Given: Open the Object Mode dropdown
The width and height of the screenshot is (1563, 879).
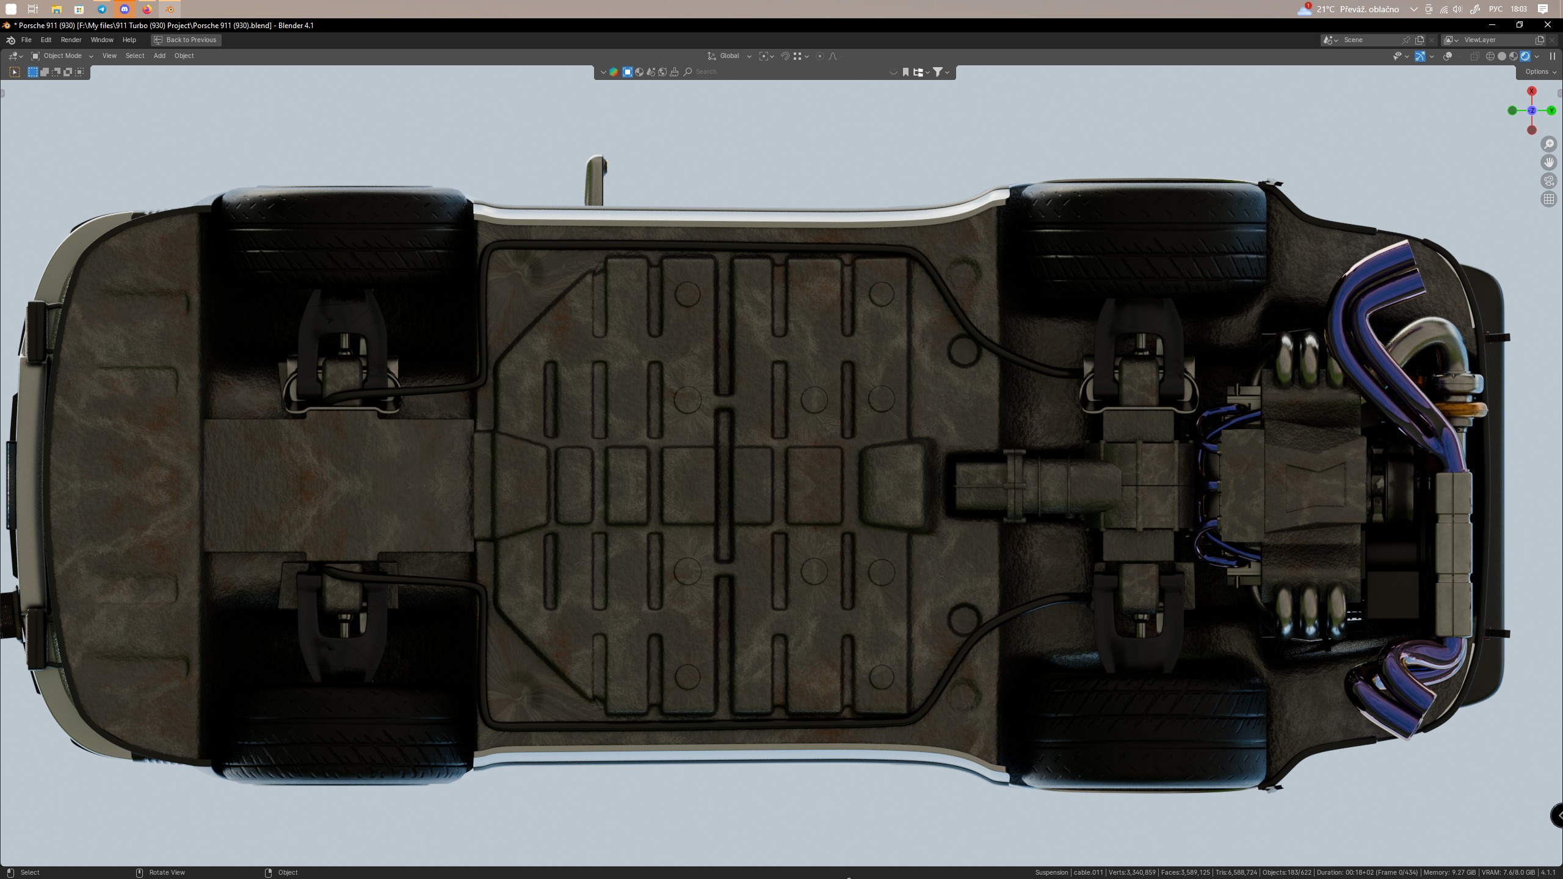Looking at the screenshot, I should click(62, 56).
